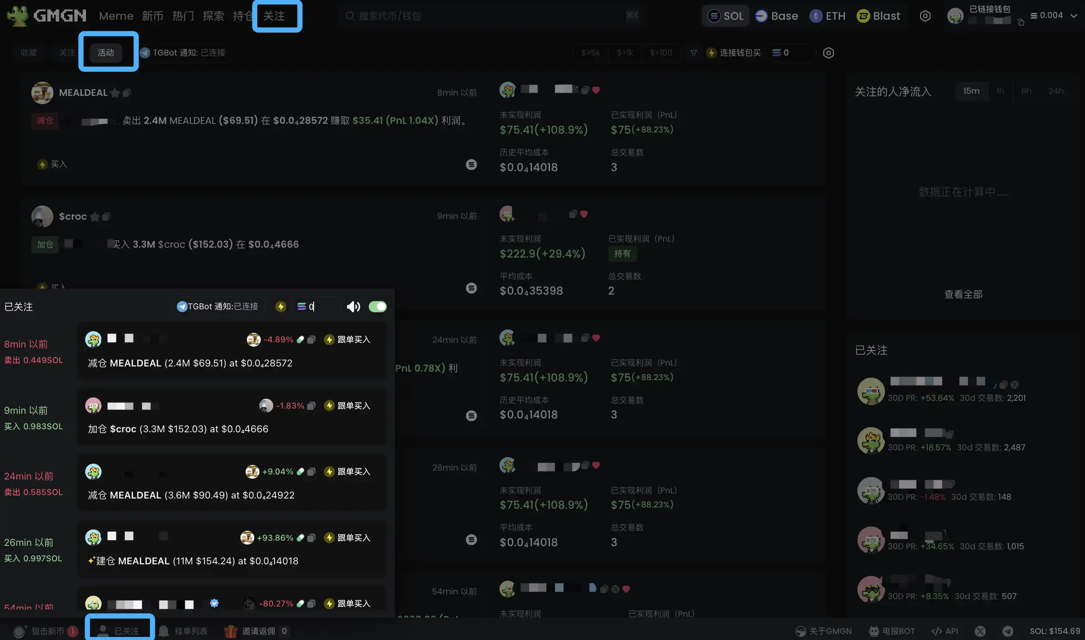Image resolution: width=1085 pixels, height=640 pixels.
Task: Favorite the MEALDEAL token with star icon
Action: pos(115,93)
